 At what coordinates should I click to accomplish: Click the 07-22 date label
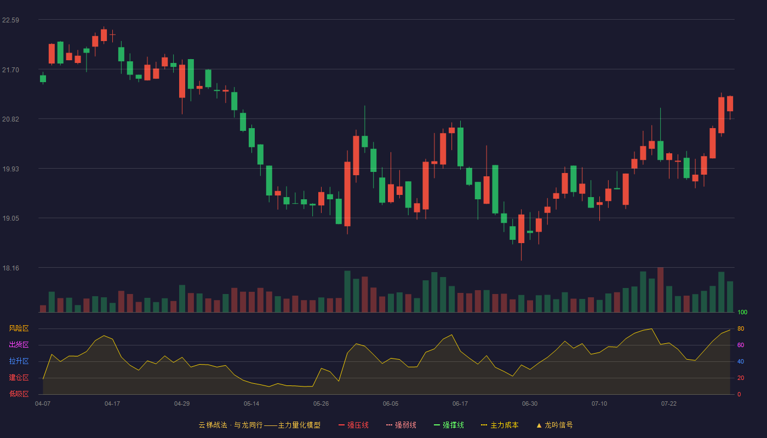(x=669, y=404)
